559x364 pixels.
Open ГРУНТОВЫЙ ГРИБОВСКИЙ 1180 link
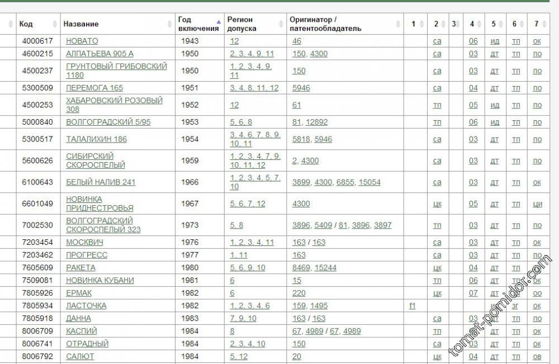116,70
